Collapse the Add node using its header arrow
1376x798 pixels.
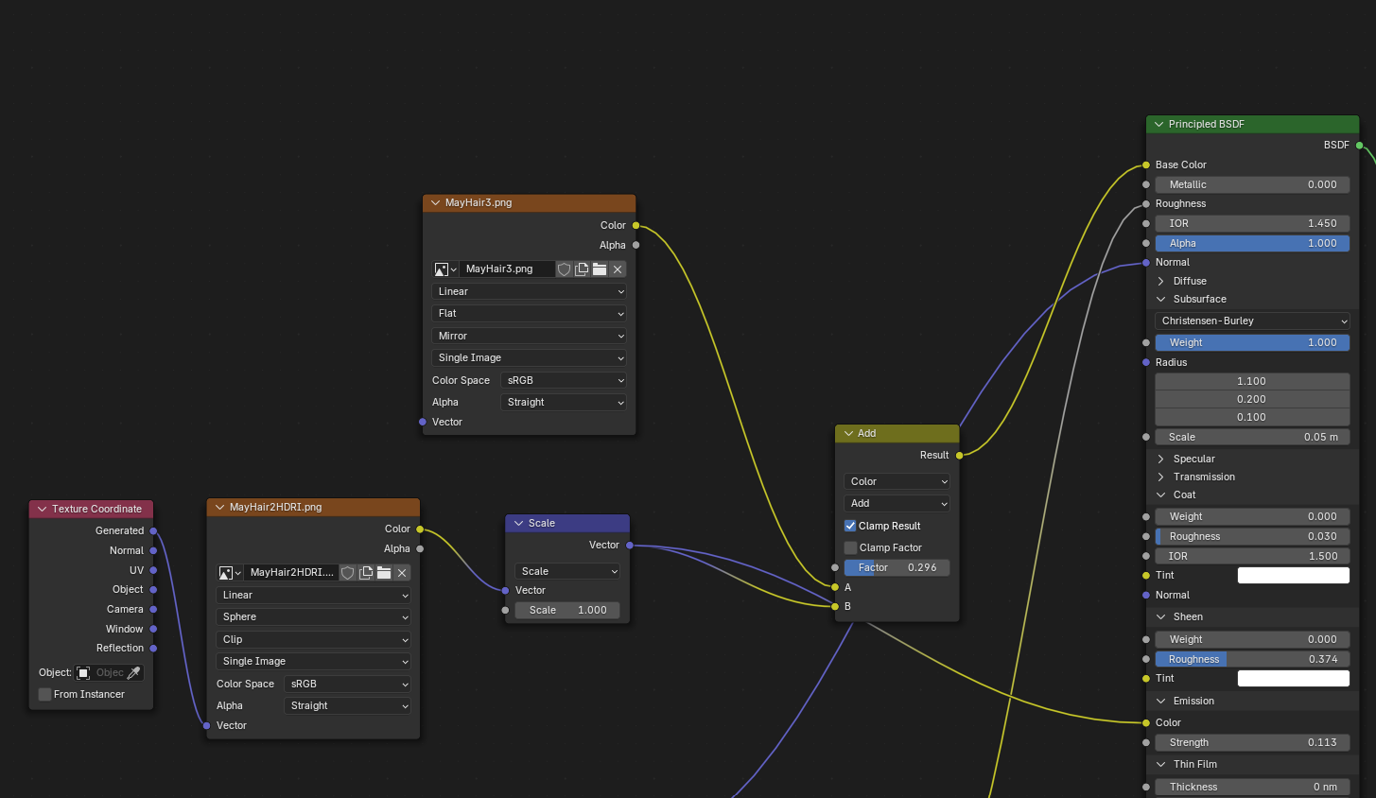click(848, 433)
